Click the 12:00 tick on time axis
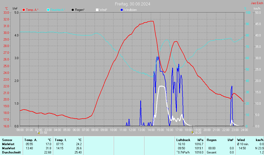Screen dimensions: 264x155 coord(132,130)
